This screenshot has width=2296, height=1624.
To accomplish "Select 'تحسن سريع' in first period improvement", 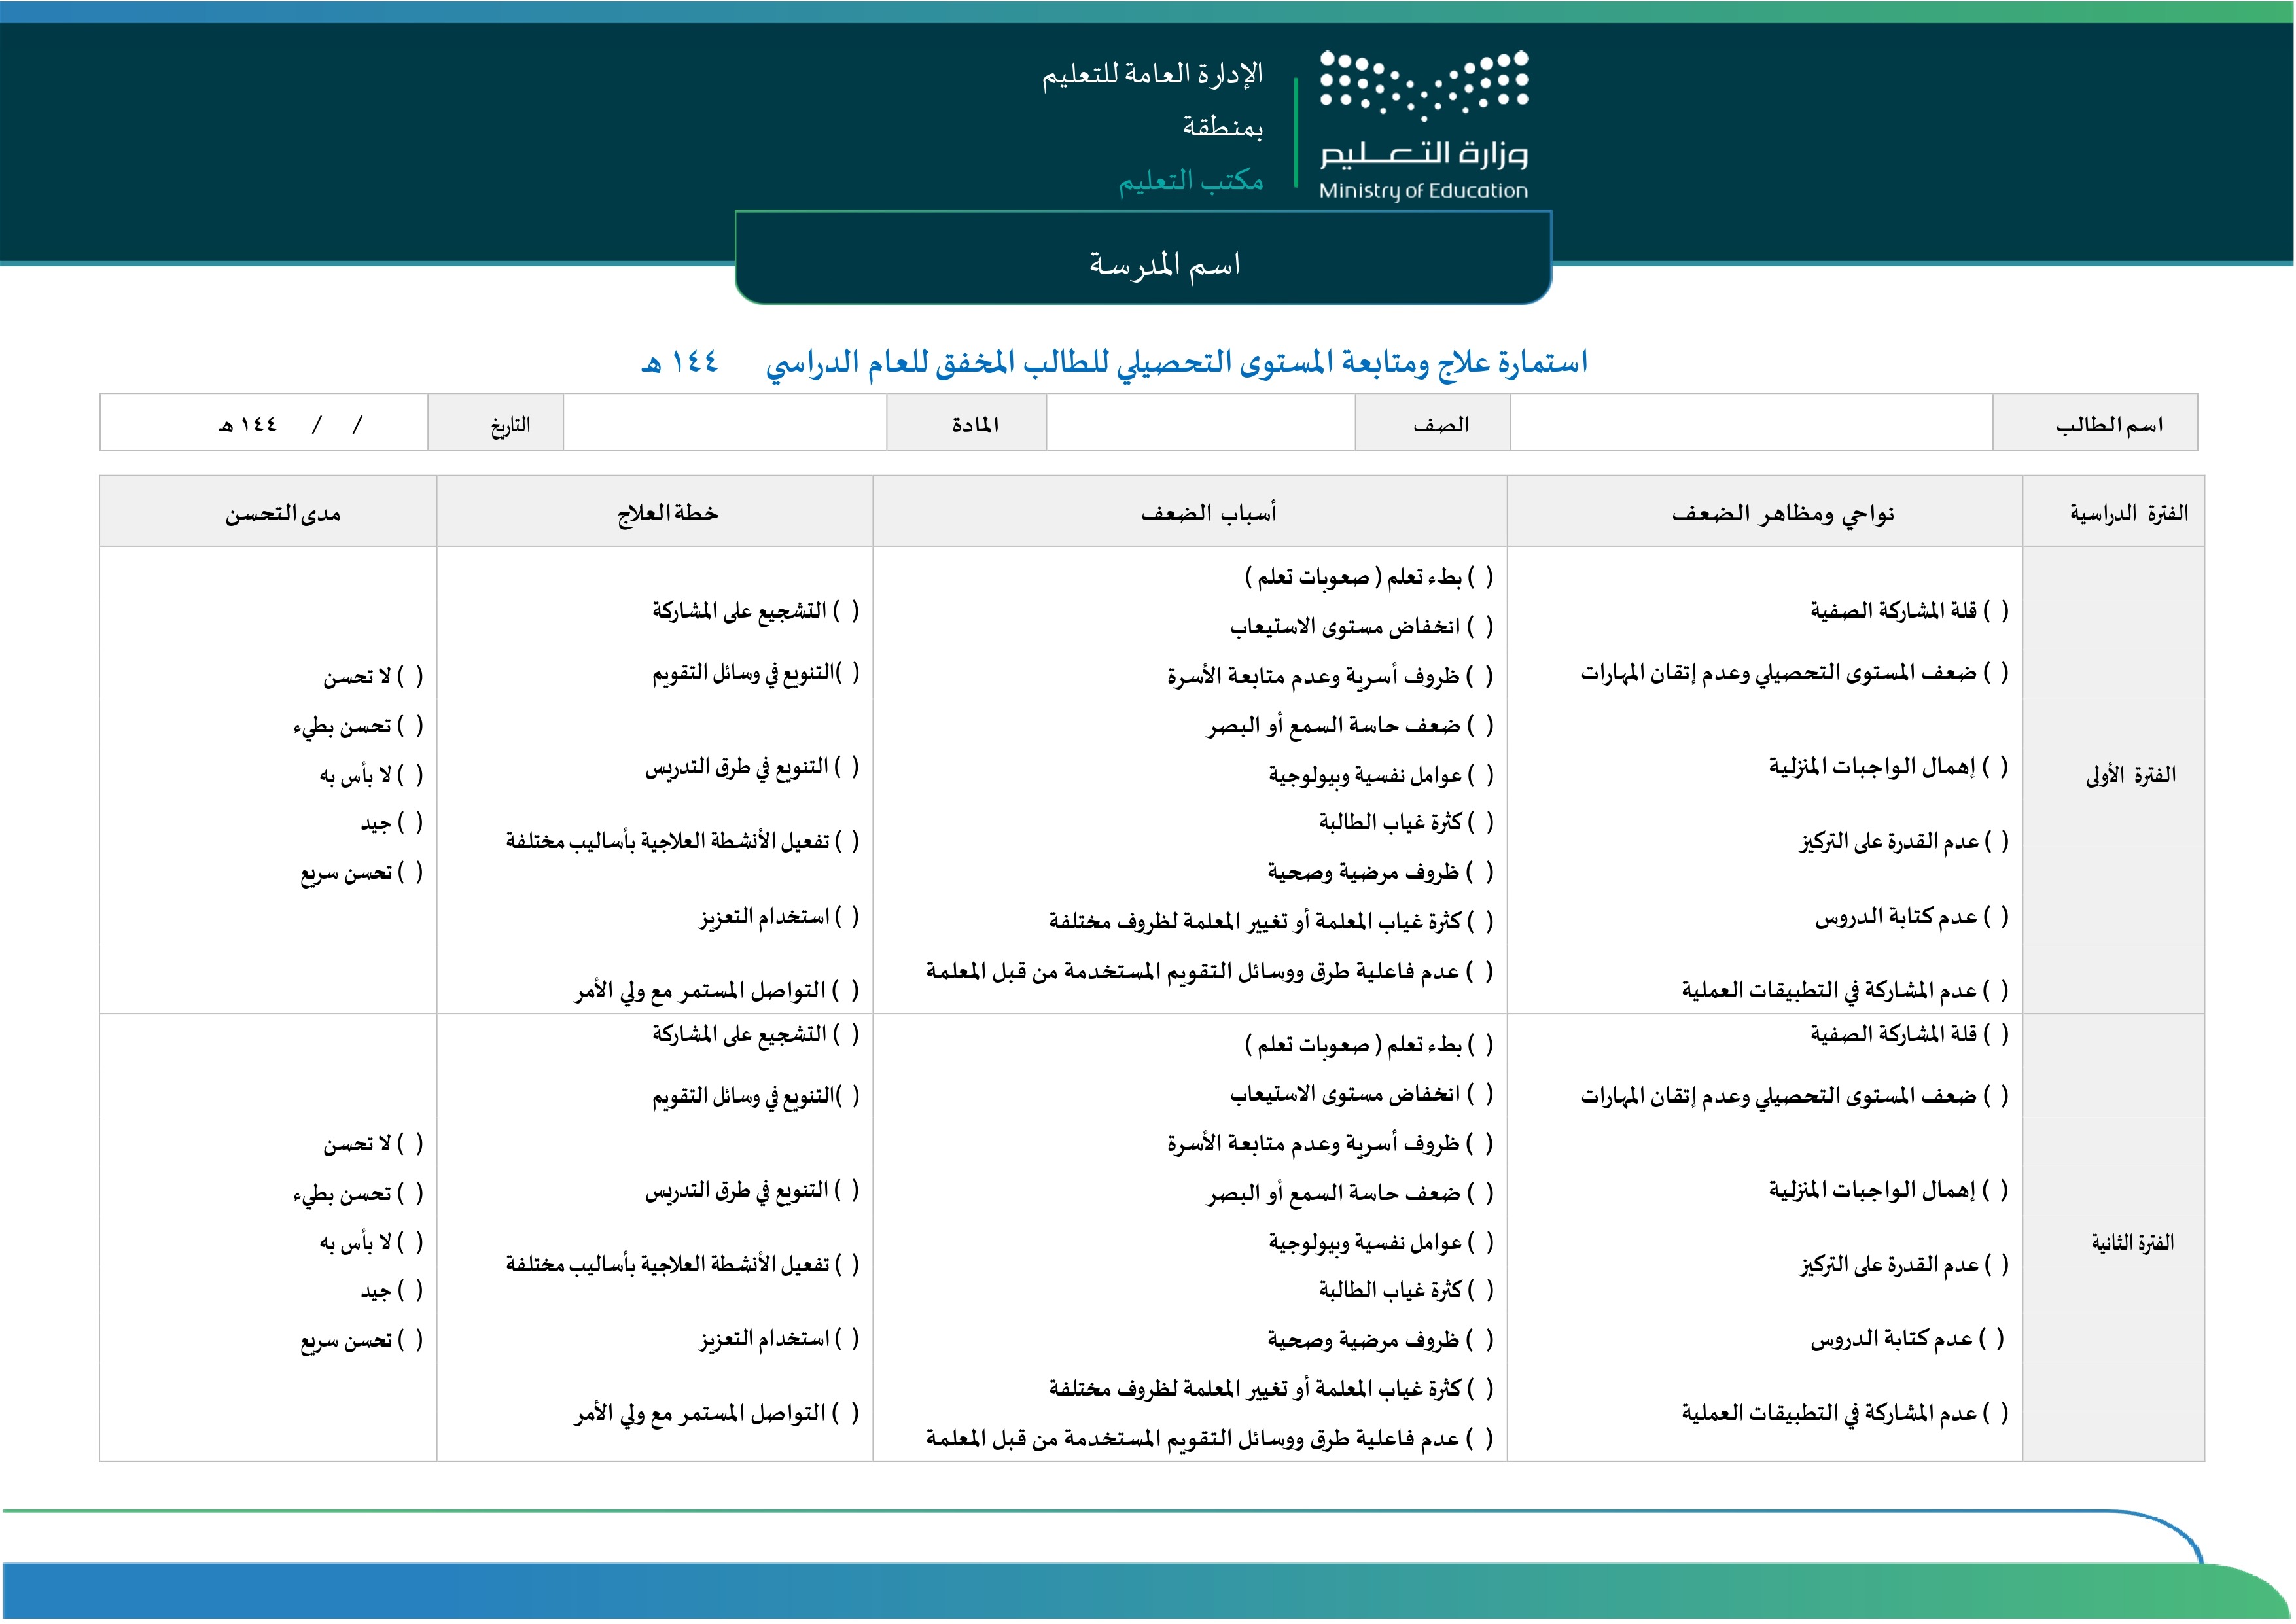I will [x=410, y=873].
